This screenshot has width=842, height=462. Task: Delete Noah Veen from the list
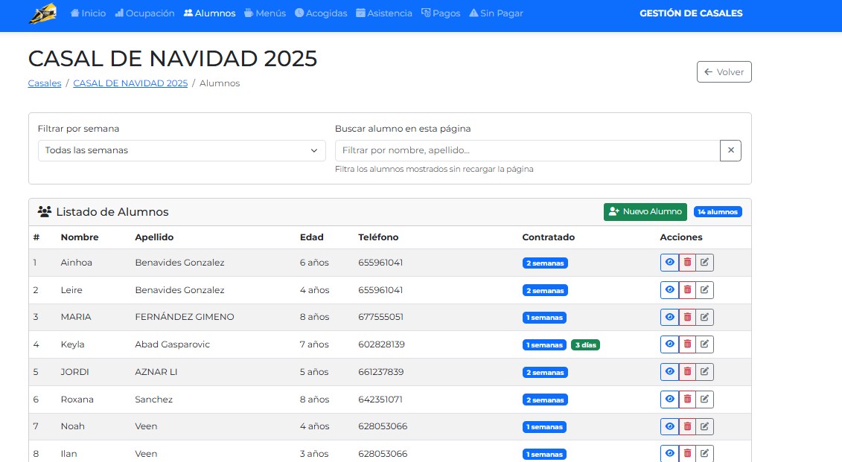coord(687,427)
